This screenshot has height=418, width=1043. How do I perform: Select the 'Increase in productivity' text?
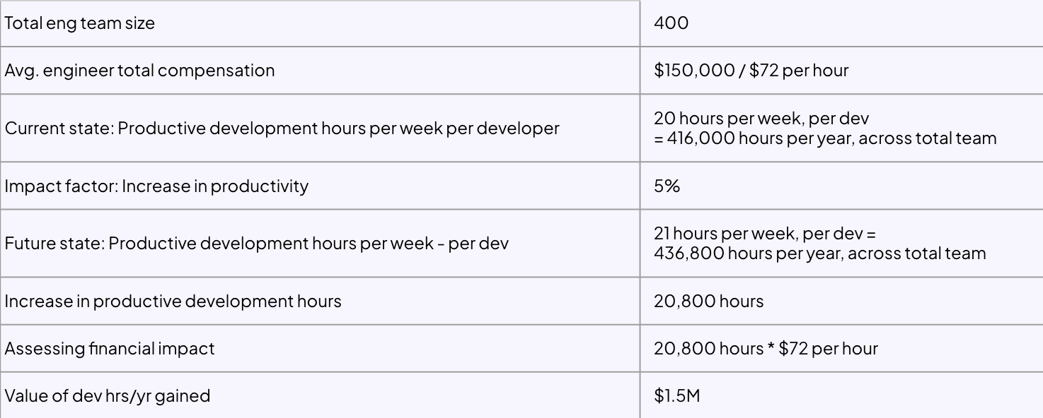216,186
